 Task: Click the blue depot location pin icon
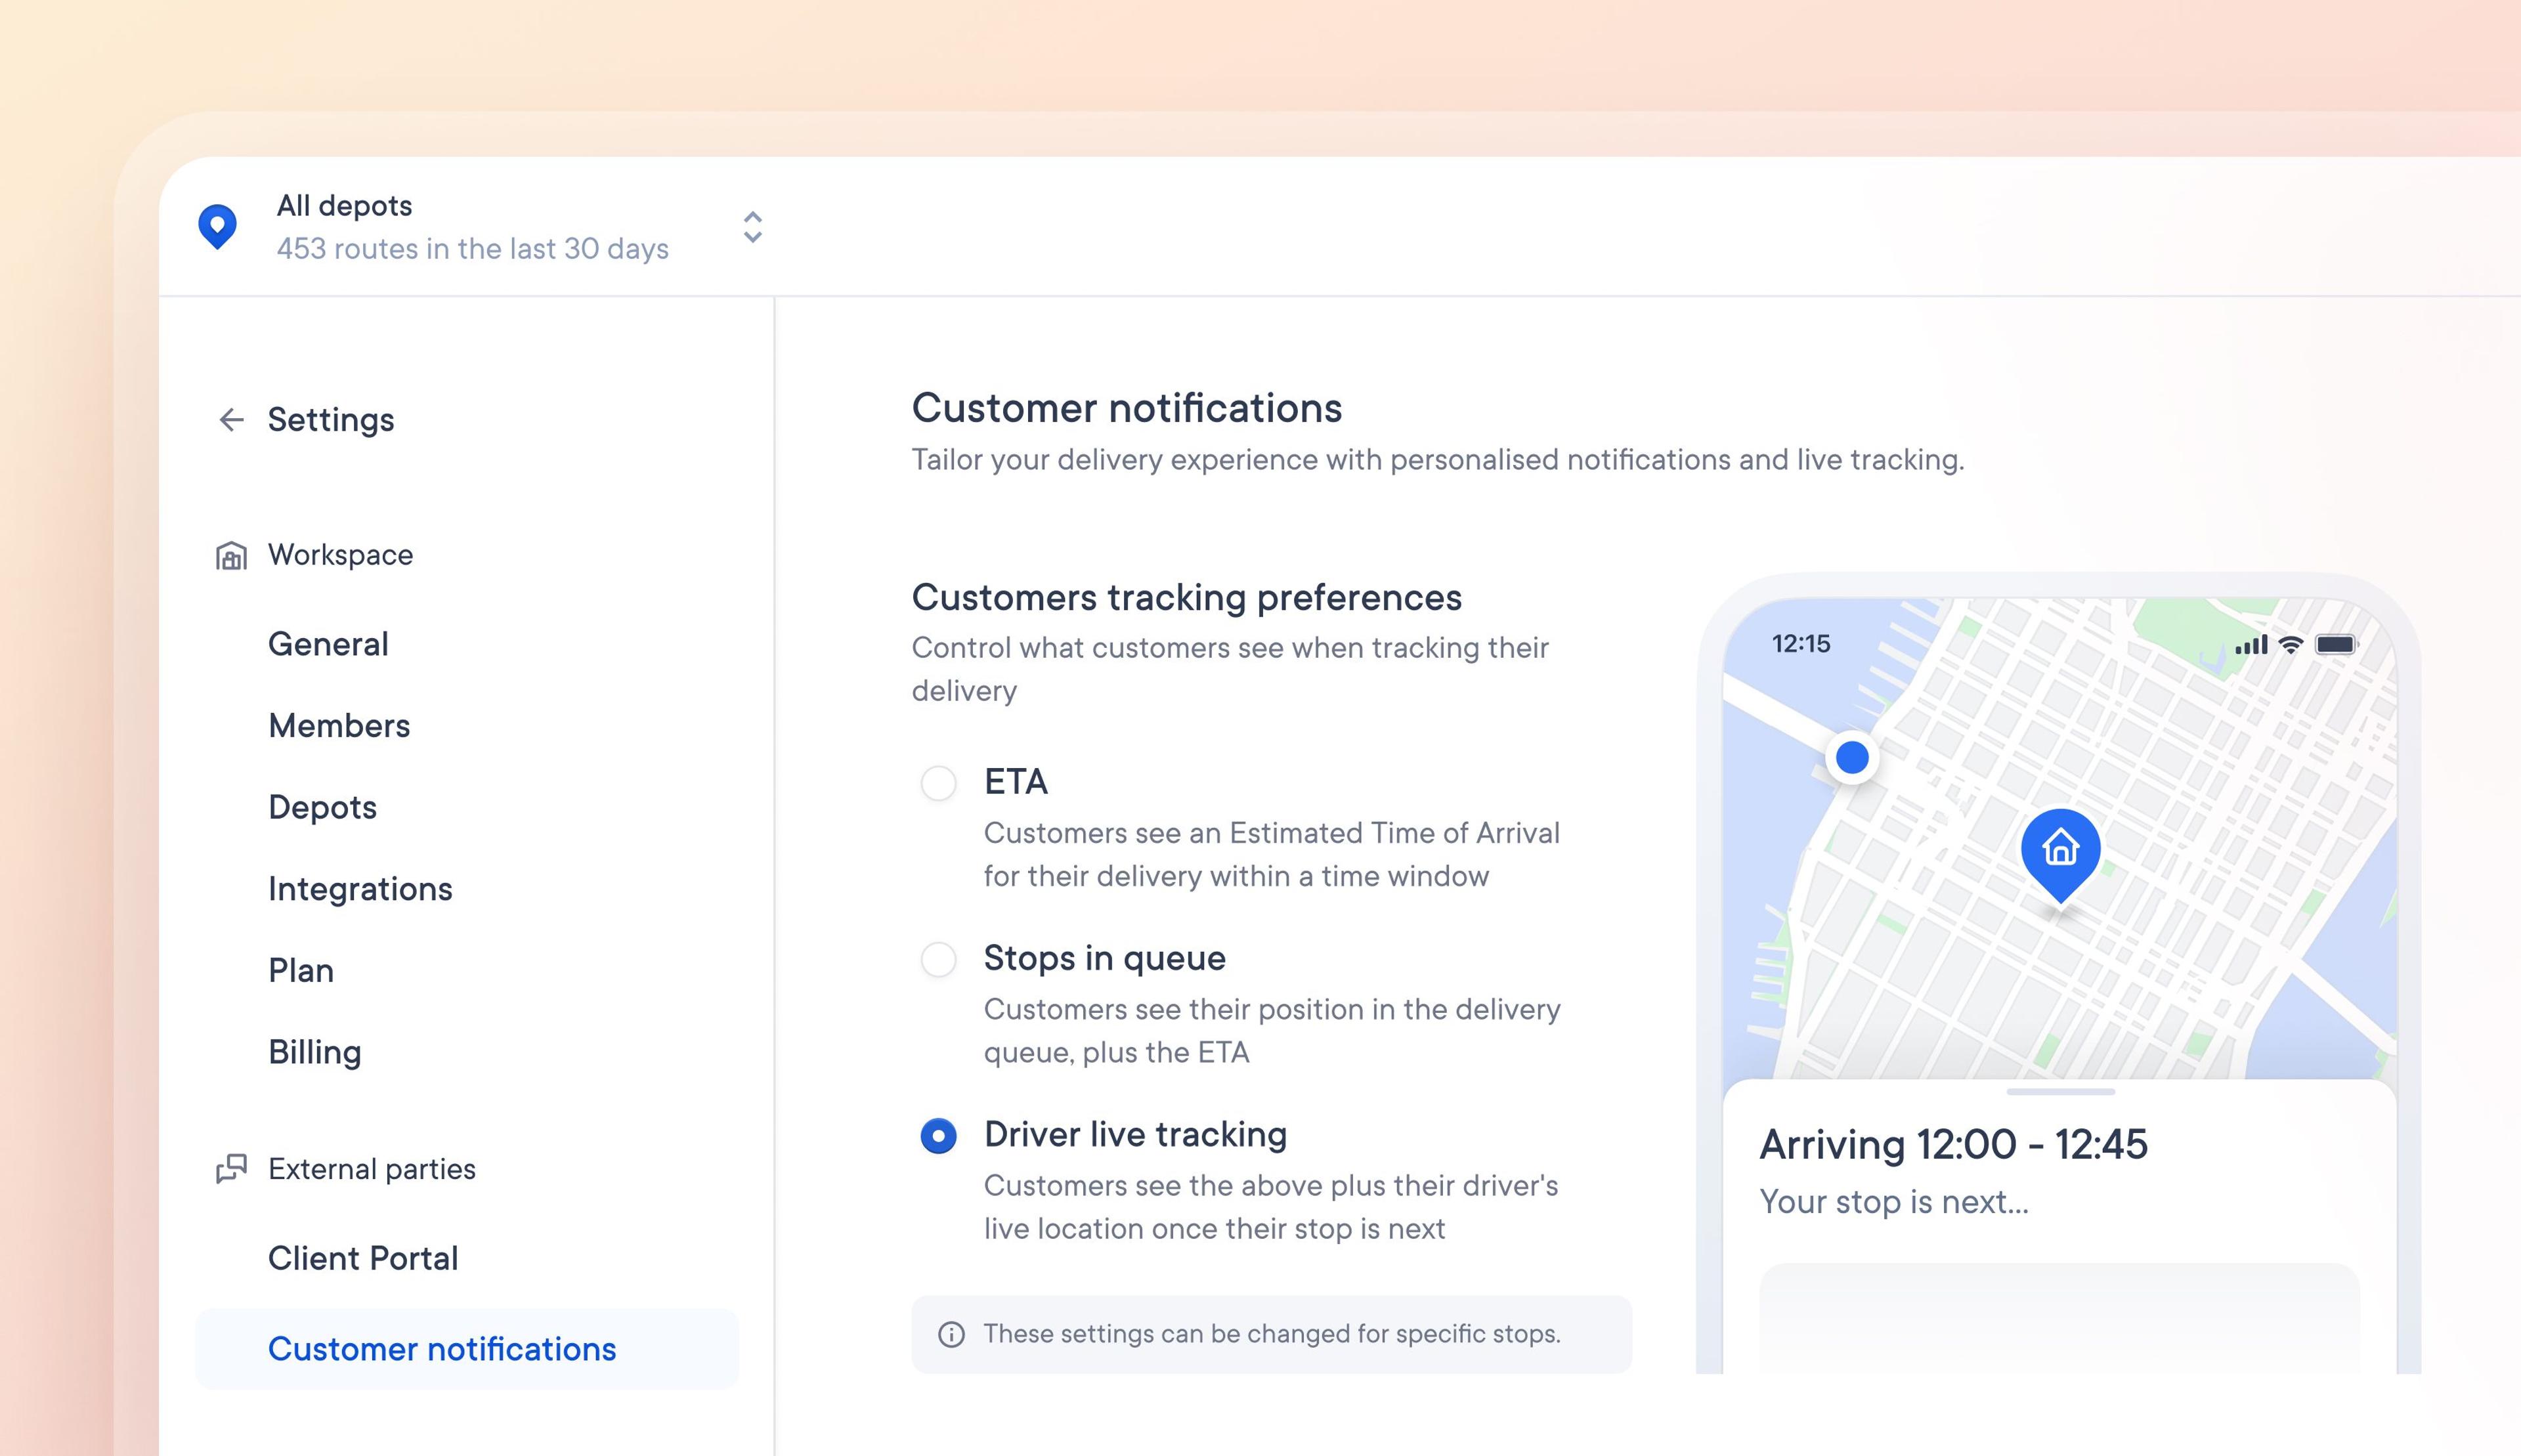click(217, 226)
